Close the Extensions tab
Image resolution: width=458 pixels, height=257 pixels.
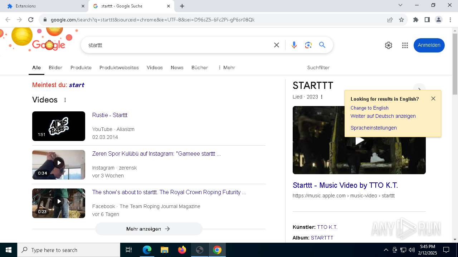coord(83,6)
